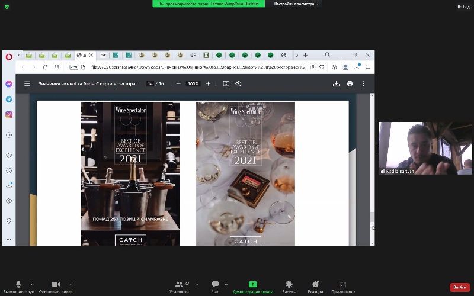Open Opera easy setup menu icon

coord(368,67)
